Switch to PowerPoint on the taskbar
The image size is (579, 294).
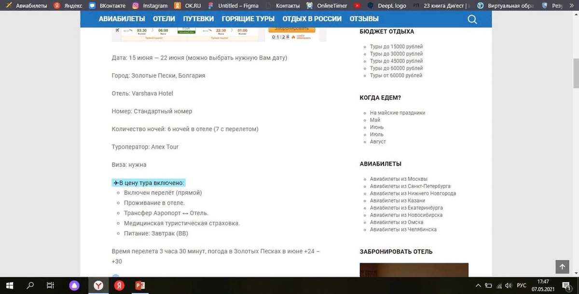pos(140,285)
